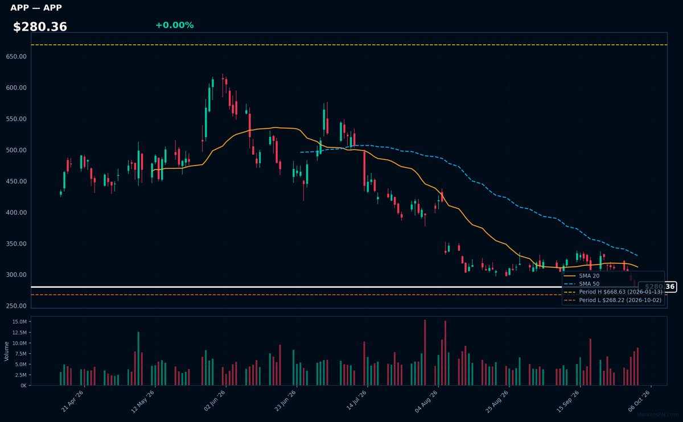Select the 04 Aug '26 date label
This screenshot has height=422, width=683.
tap(426, 400)
